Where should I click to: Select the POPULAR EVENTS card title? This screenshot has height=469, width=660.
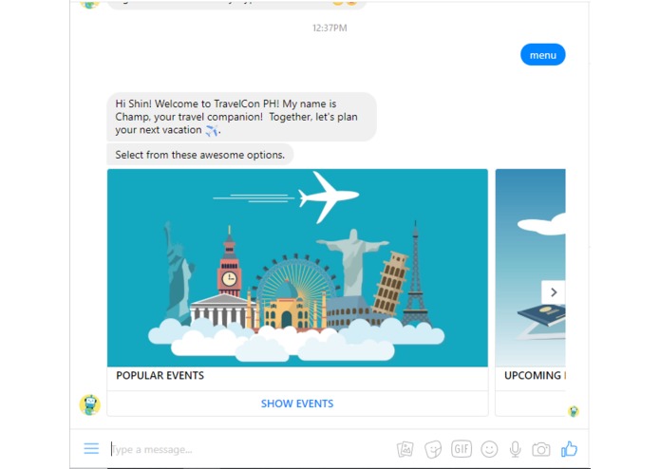160,375
